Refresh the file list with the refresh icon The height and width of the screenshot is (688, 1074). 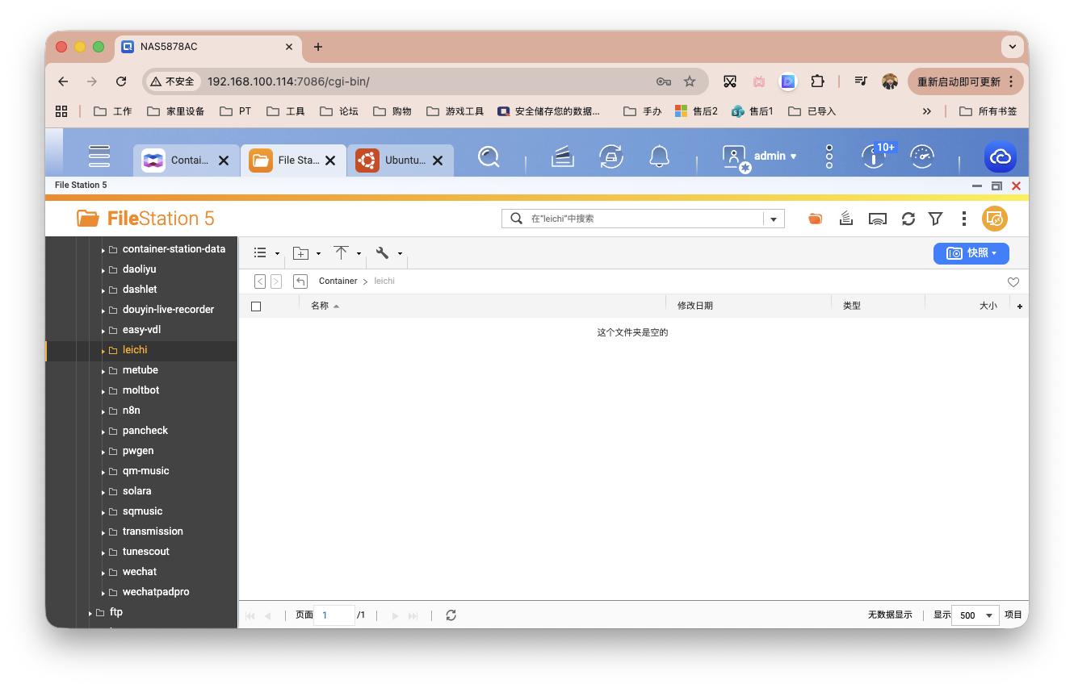point(908,218)
